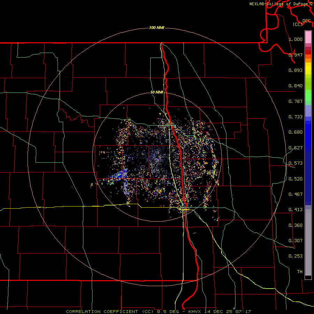314x314 pixels.
Task: Click the 0.787 color scale value
Action: (296, 101)
